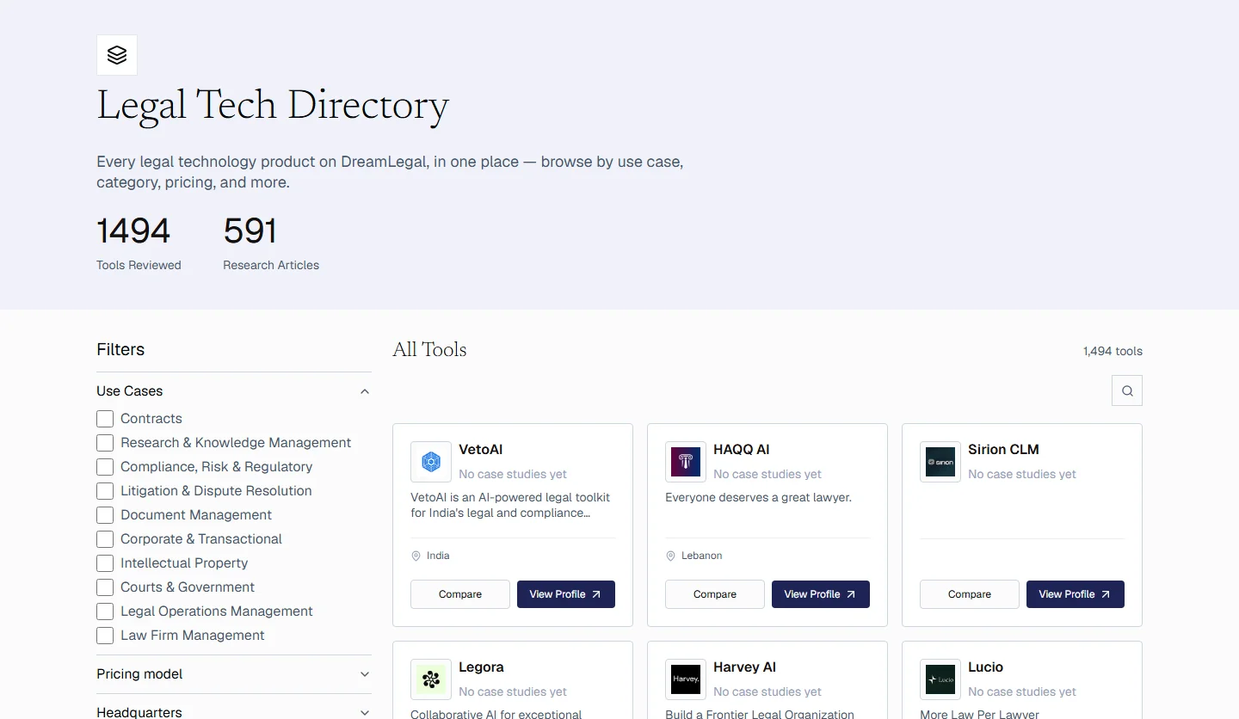Compare the Sirion CLM tool

pyautogui.click(x=970, y=594)
